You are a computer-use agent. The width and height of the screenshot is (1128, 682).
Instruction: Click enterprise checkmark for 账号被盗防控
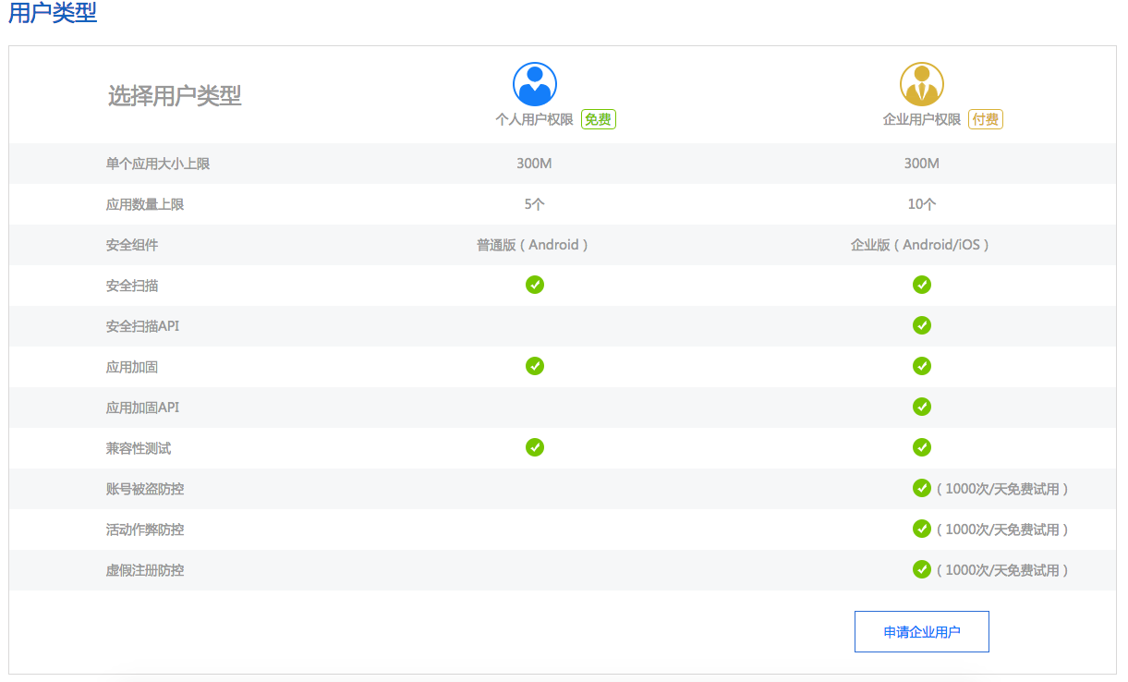tap(921, 488)
